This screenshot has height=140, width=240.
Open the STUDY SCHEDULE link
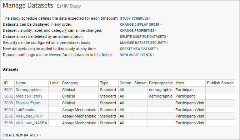point(134,19)
